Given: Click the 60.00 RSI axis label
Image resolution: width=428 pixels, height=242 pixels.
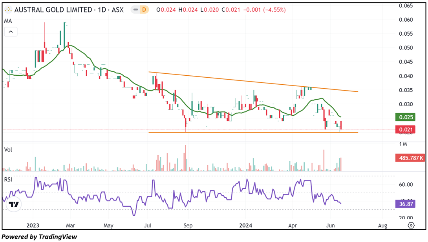Looking at the screenshot, I should pyautogui.click(x=406, y=184).
